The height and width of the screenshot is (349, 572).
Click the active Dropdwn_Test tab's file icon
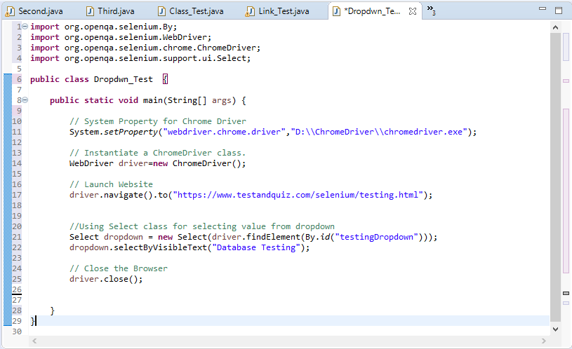point(336,11)
